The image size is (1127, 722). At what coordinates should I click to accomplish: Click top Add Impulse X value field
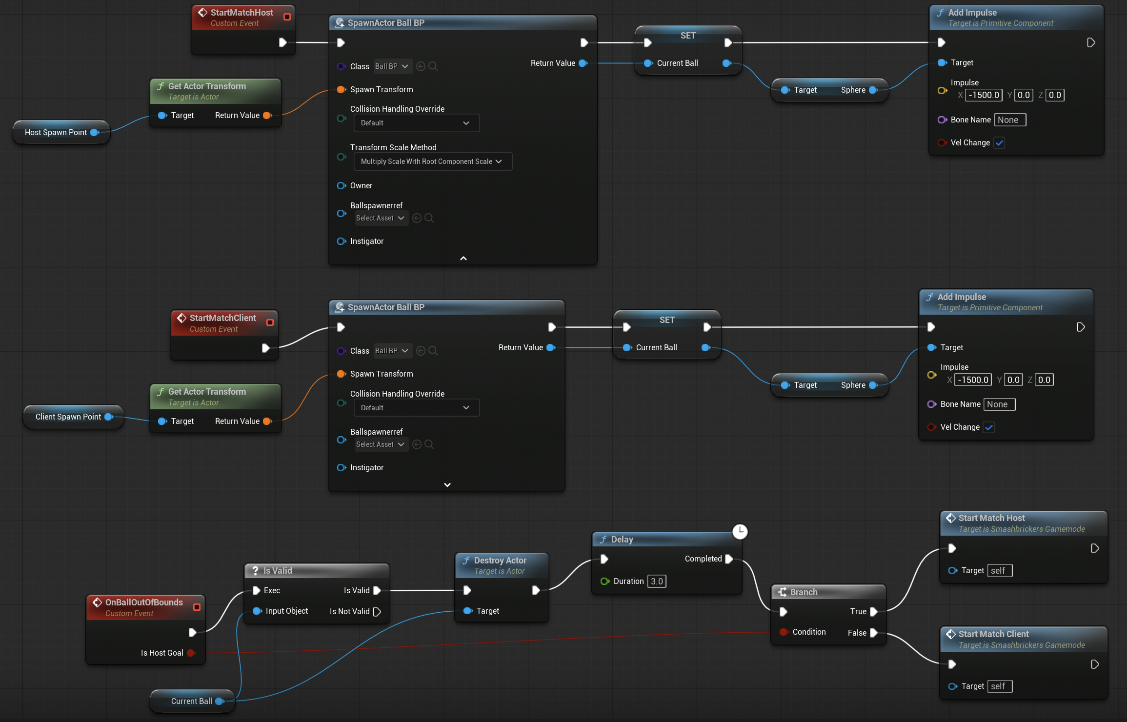coord(984,95)
